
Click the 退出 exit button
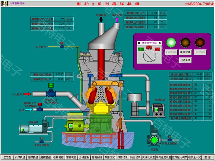tap(207, 157)
